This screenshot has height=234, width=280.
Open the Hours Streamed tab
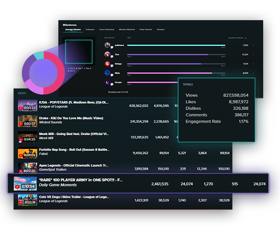coord(106,29)
